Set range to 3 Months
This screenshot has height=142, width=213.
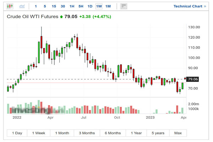[87, 133]
